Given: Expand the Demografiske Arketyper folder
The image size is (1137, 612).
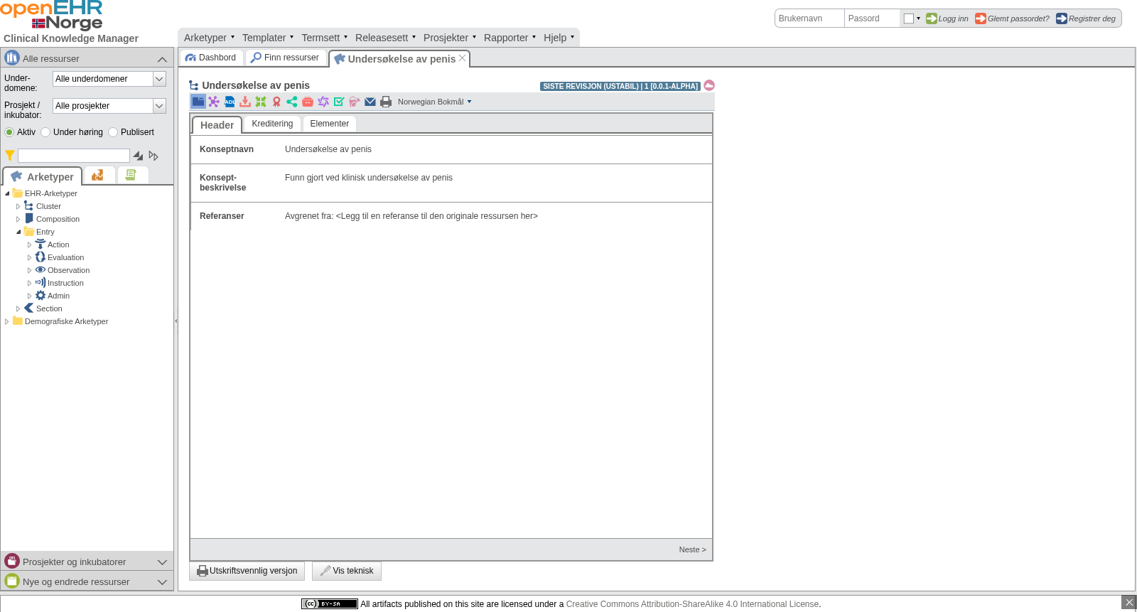Looking at the screenshot, I should [7, 321].
